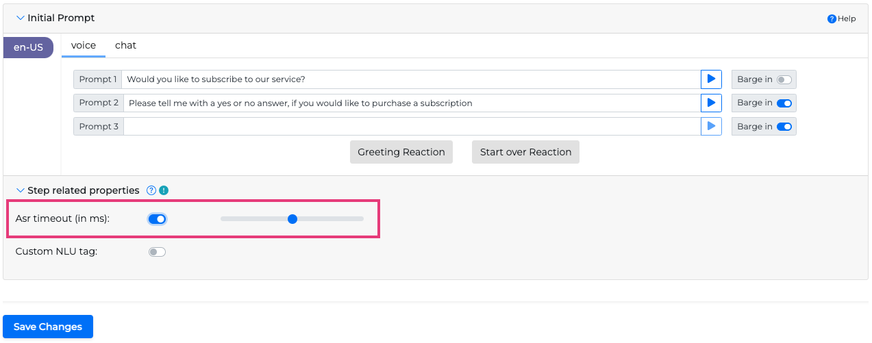
Task: Toggle the Asr timeout switch off
Action: pos(157,219)
